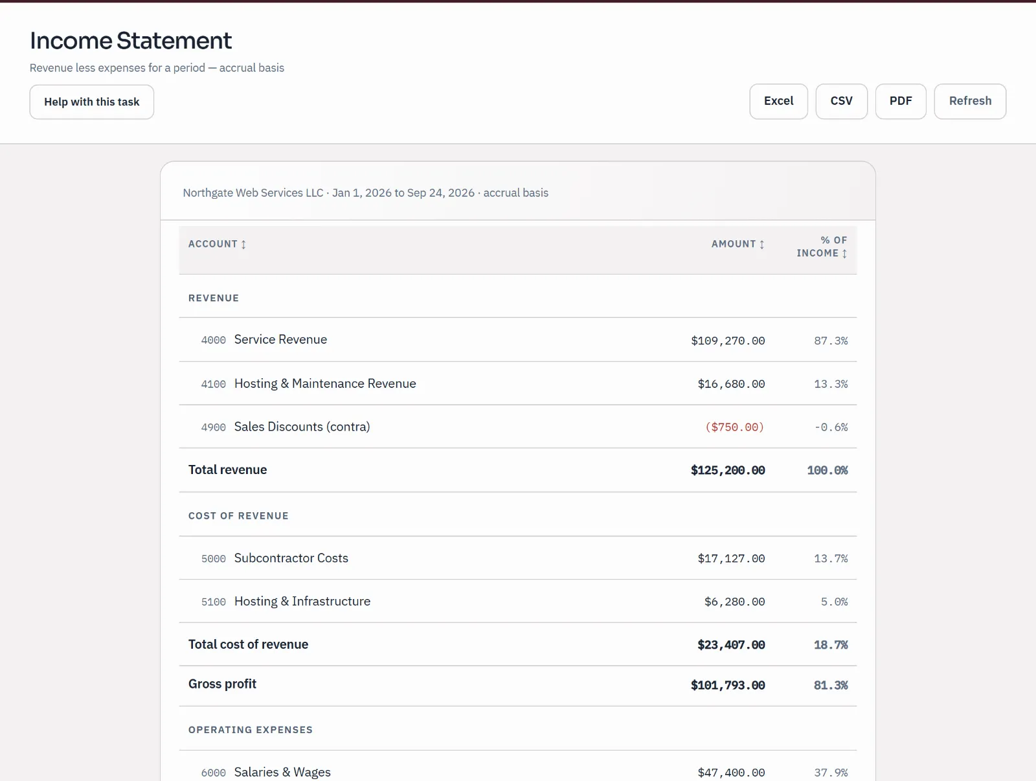Click the 81.3% gross profit percentage
Image resolution: width=1036 pixels, height=781 pixels.
[831, 685]
